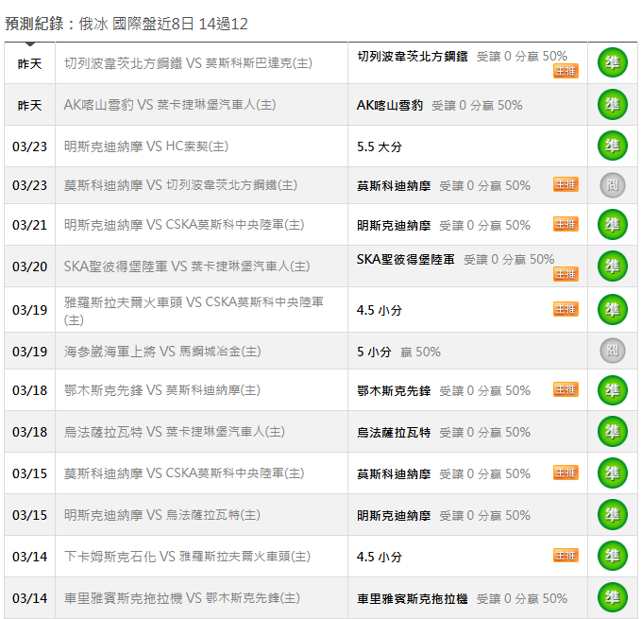Click 主推 badge for 03/21 明斯克迪納摩 prediction
The image size is (642, 619).
pyautogui.click(x=566, y=224)
